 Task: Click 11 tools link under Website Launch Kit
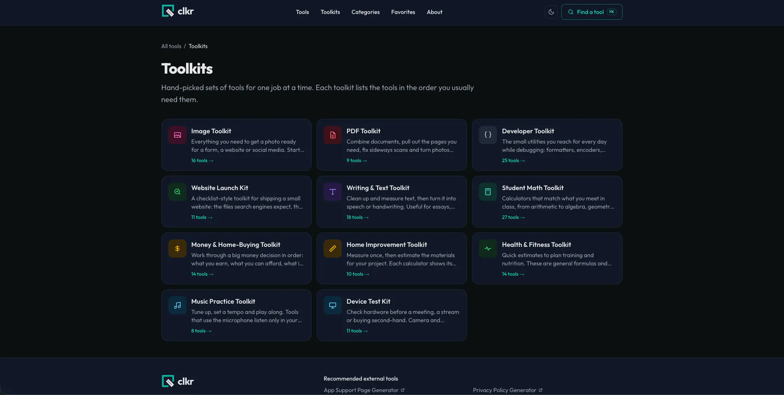[202, 217]
